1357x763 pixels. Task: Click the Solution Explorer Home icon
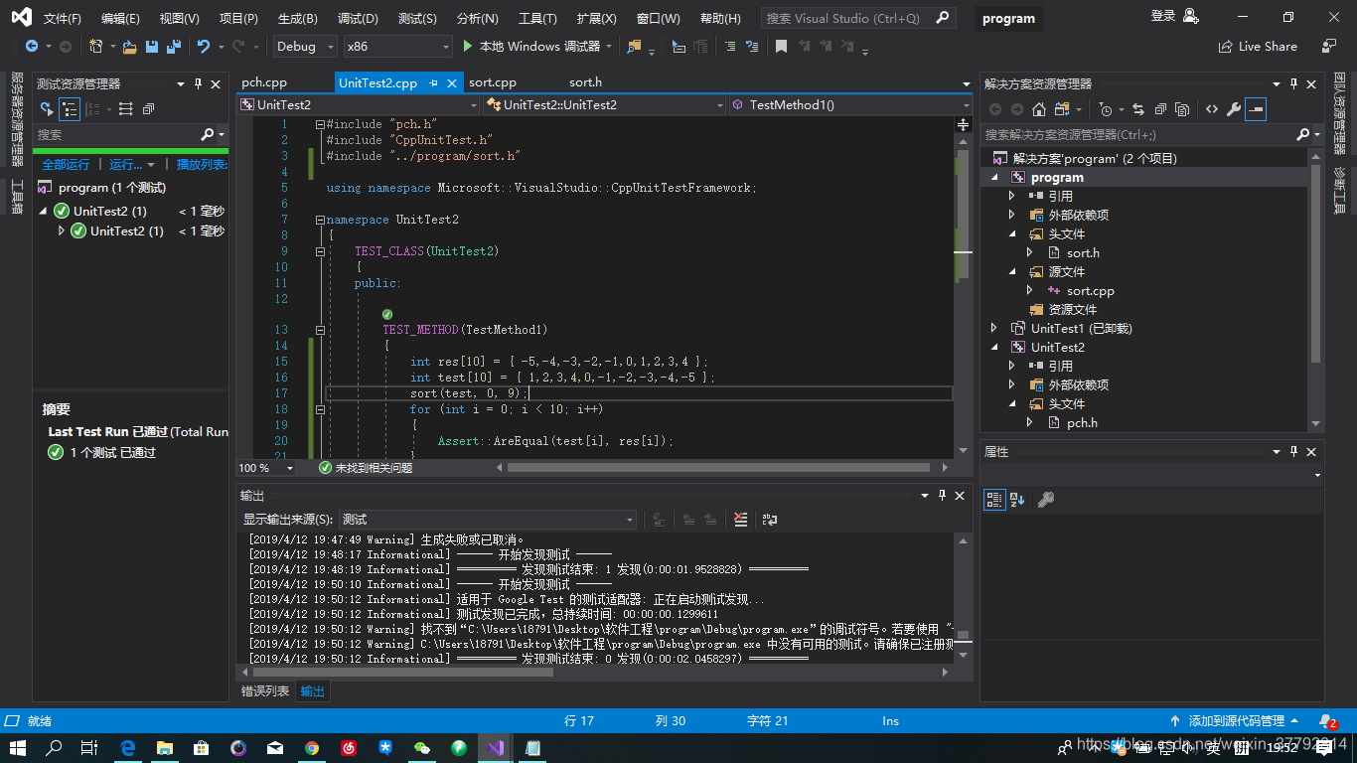point(1039,109)
